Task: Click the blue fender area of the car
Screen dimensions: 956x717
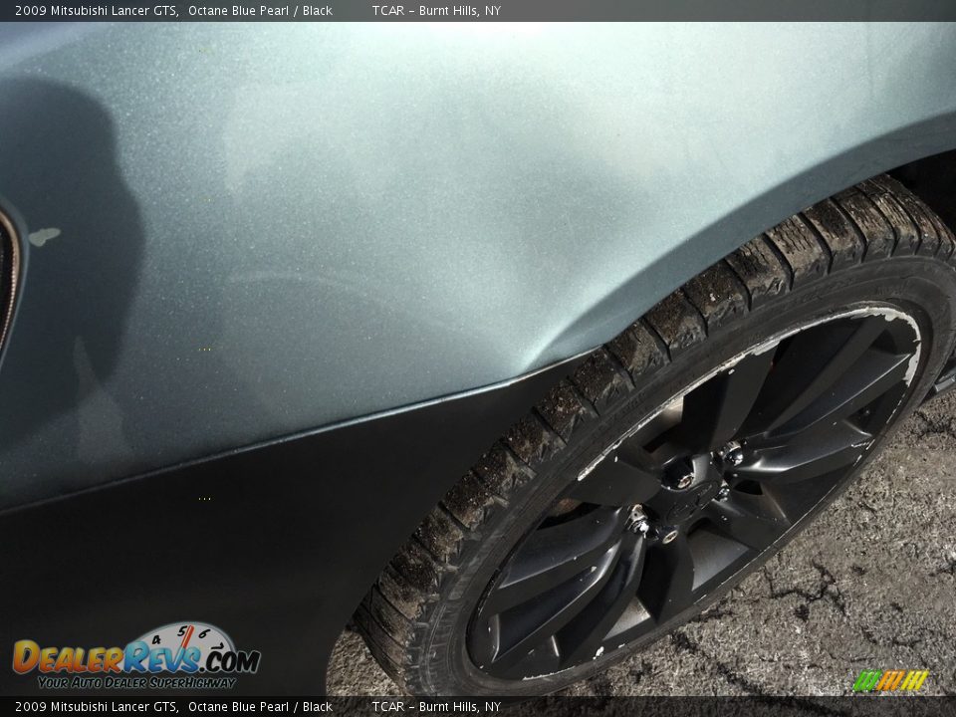Action: (x=349, y=199)
